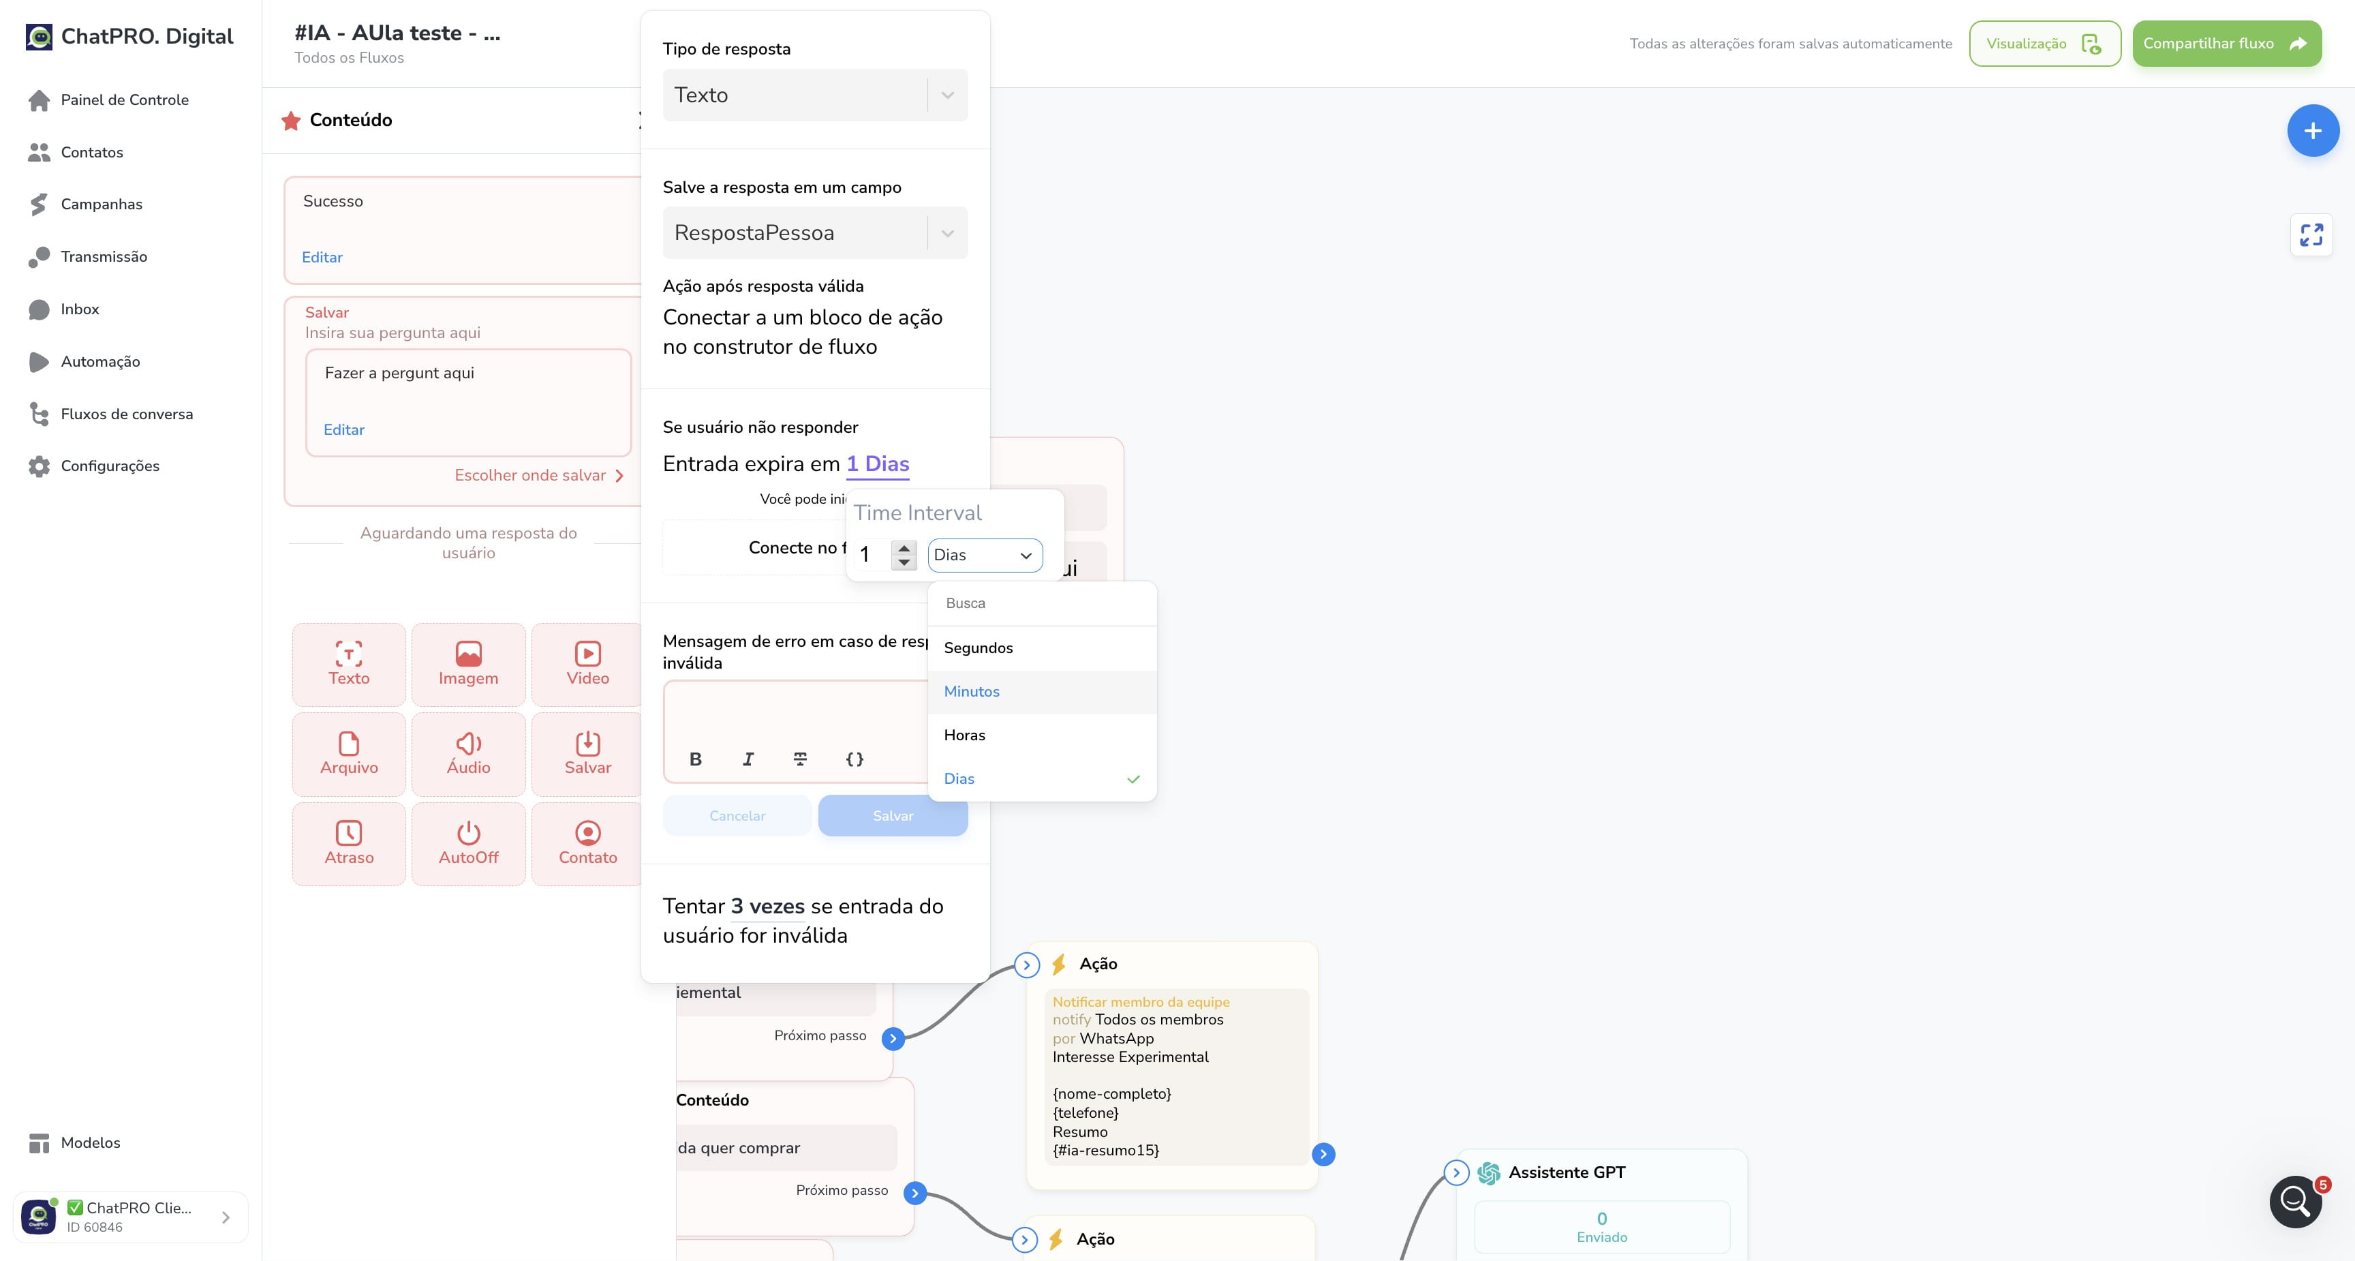Click the Todos os Fluxos breadcrumb
This screenshot has height=1261, width=2355.
pyautogui.click(x=349, y=58)
